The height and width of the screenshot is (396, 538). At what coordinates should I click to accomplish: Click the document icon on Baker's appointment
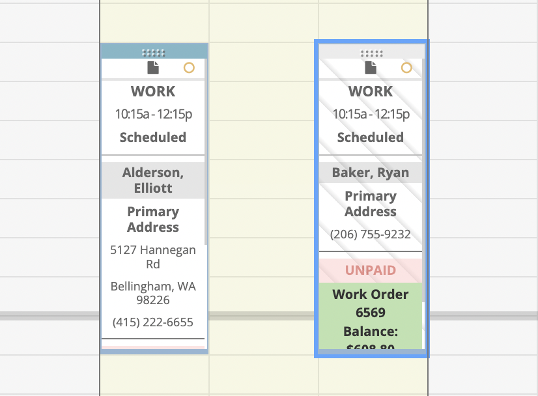click(371, 68)
